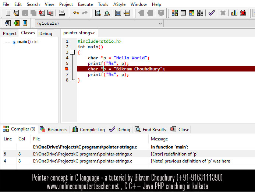Viewport: 255px width, 192px height.
Task: Open the Search menu
Action: coord(33,4)
